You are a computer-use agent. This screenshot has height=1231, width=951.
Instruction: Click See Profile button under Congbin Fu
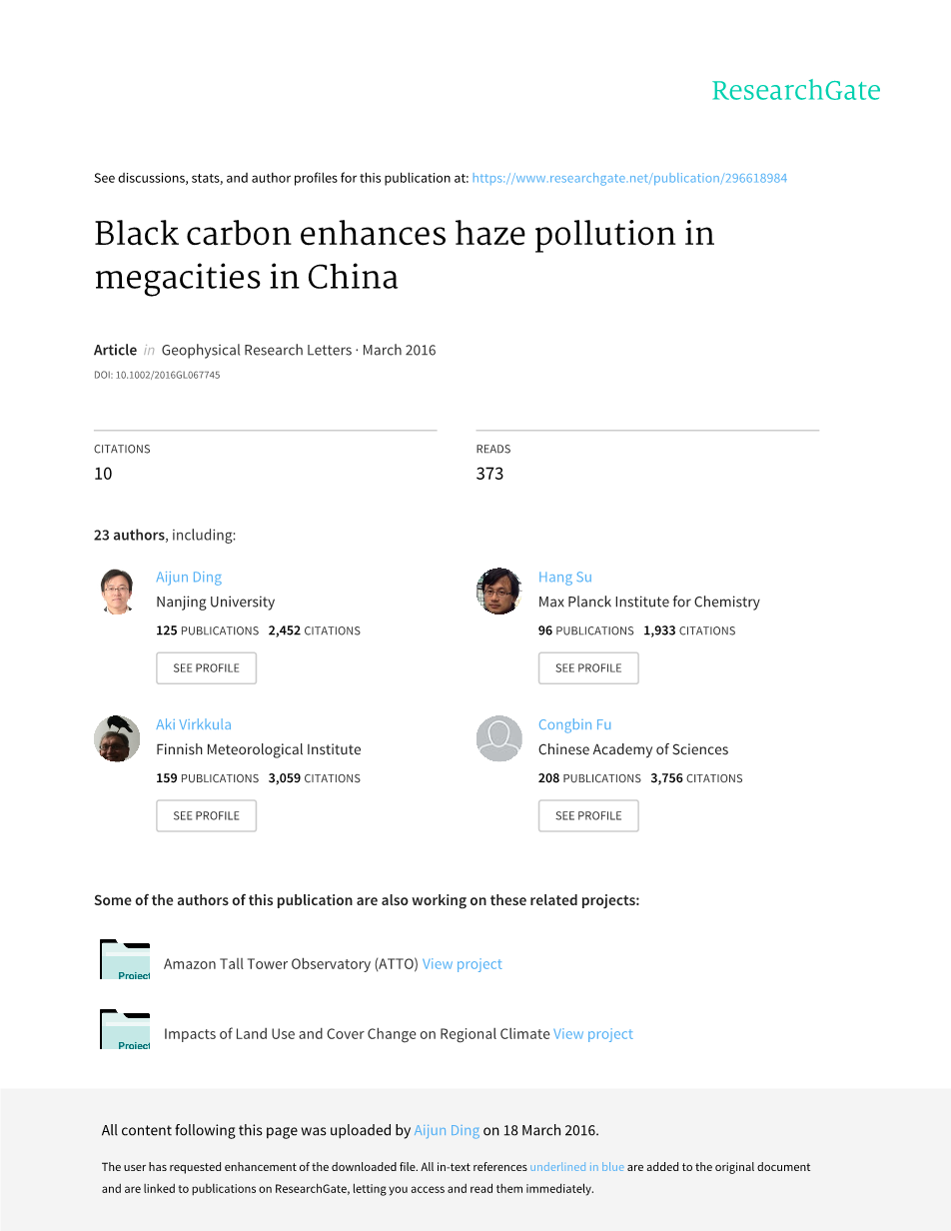[x=588, y=815]
